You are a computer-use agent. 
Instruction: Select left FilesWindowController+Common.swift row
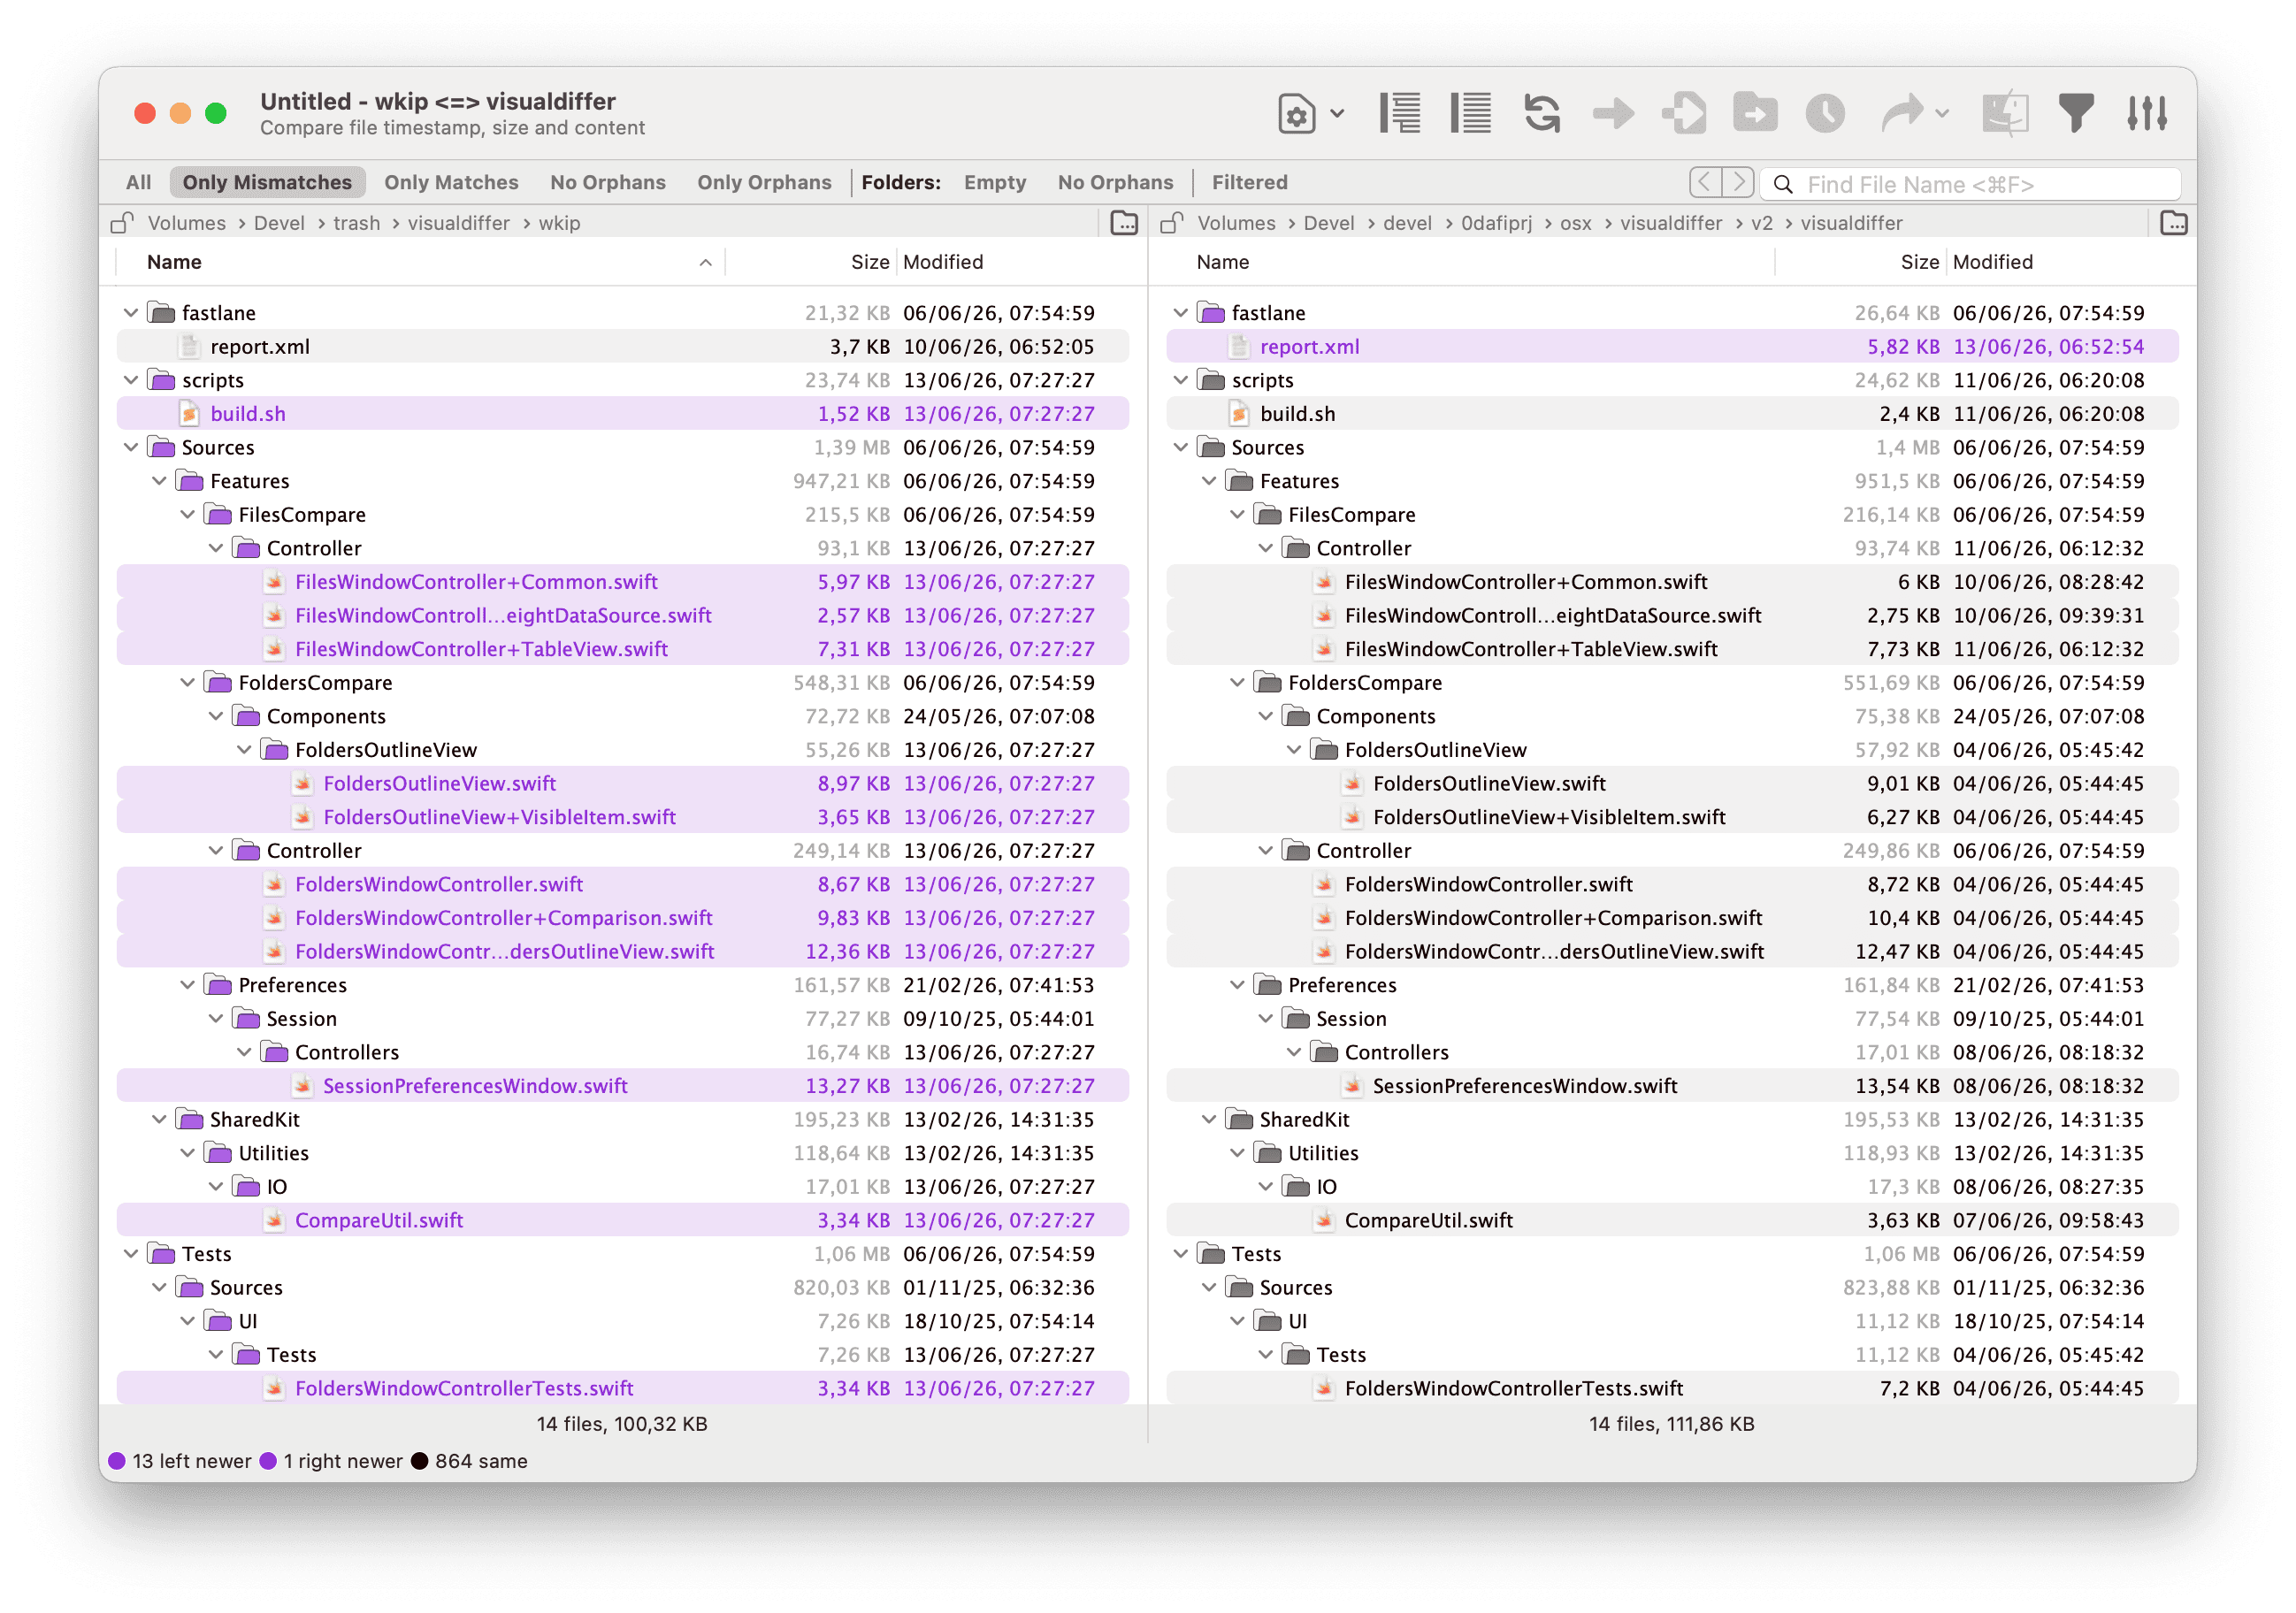point(623,582)
